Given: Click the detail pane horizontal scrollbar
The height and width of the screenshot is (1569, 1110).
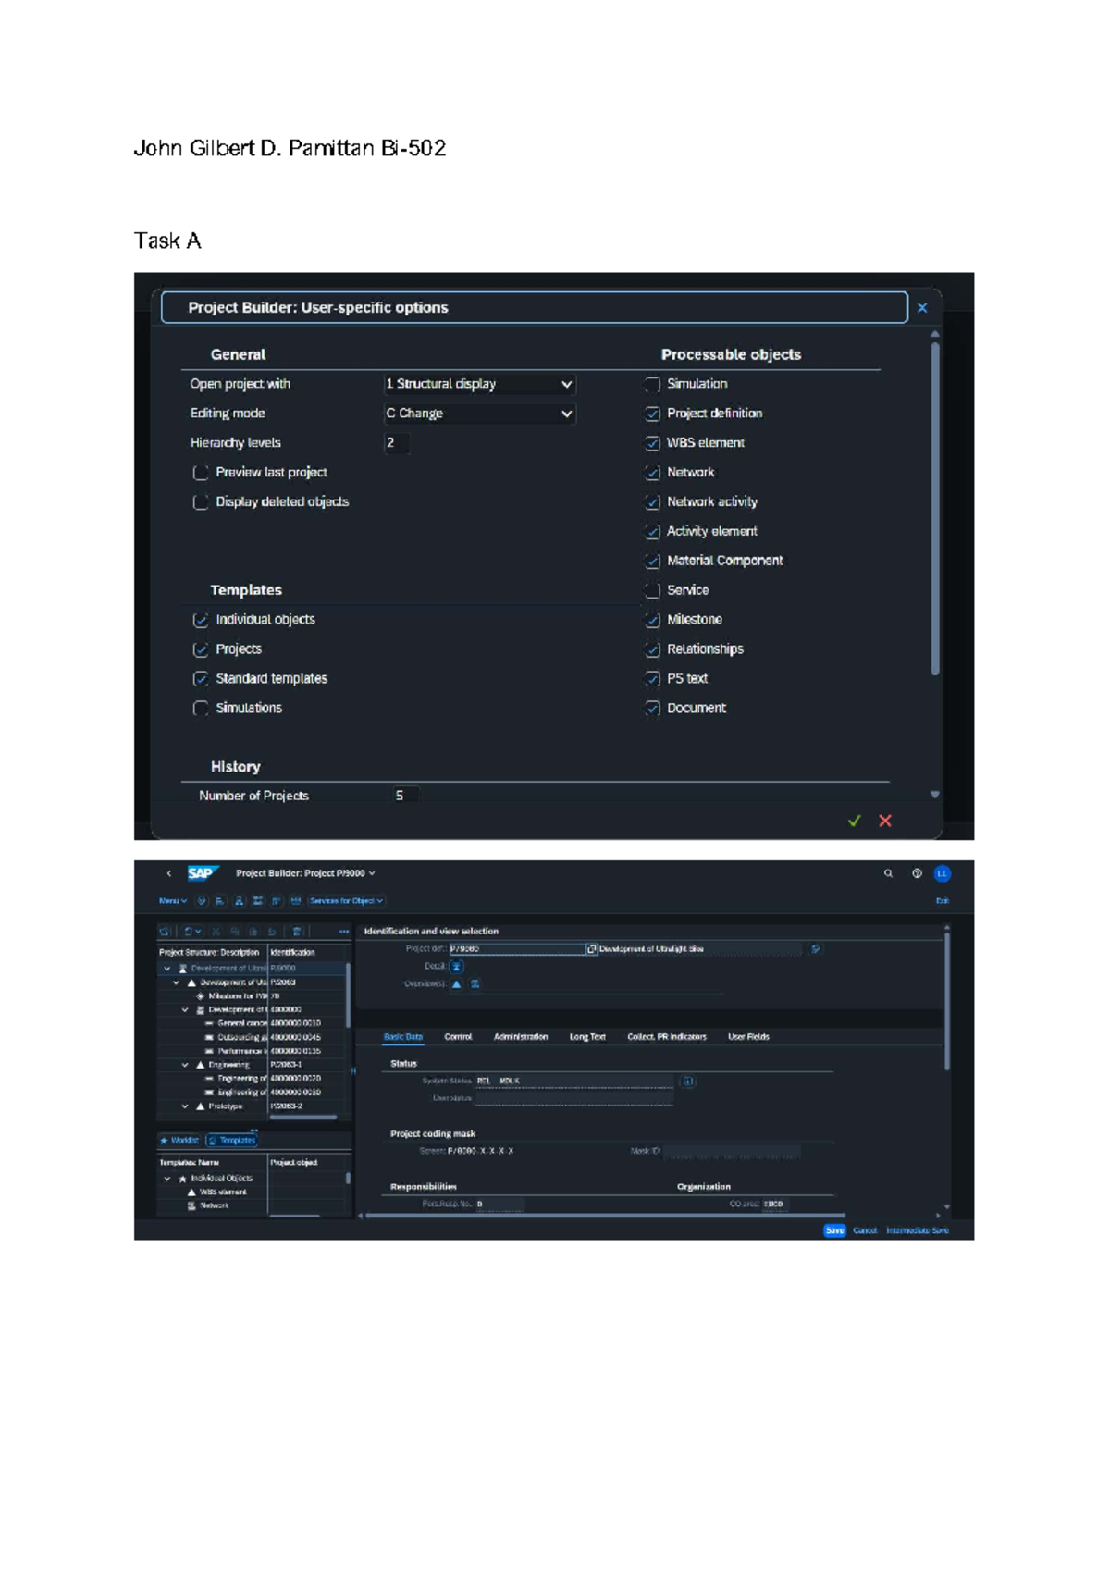Looking at the screenshot, I should pos(606,1216).
